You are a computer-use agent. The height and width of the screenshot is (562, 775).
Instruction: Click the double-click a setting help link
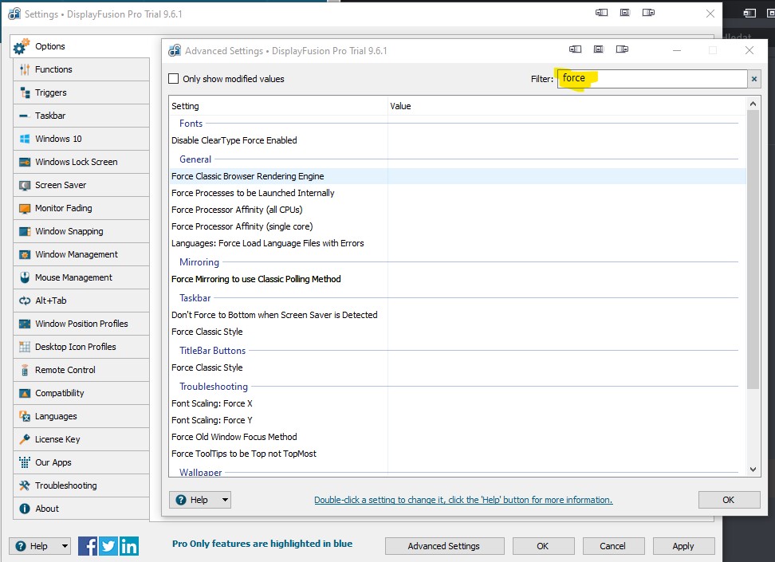[x=463, y=500]
